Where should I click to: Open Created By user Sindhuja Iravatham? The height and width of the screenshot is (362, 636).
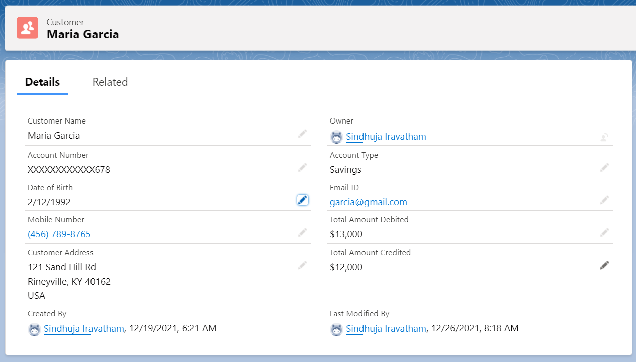point(83,329)
